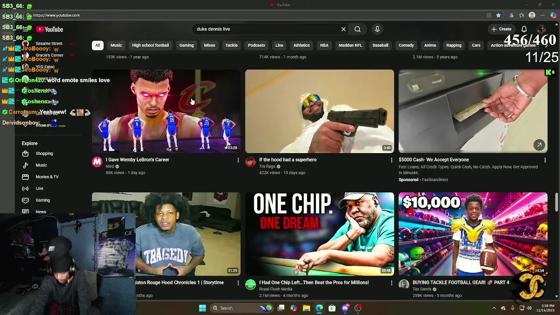Click the page vertical scrollbar thumb
560x315 pixels.
click(557, 202)
